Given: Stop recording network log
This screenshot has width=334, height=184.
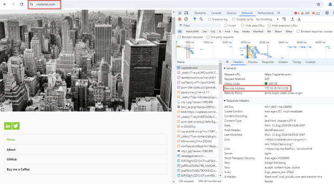Looking at the screenshot, I should click(179, 19).
